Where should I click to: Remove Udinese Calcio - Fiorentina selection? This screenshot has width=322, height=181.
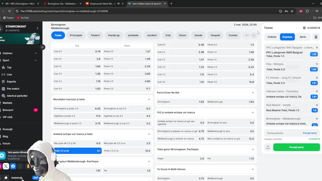pos(317,91)
